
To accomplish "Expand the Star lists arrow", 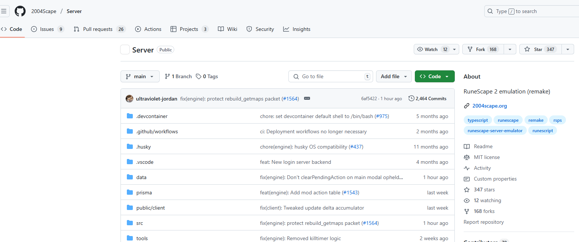I will 568,49.
